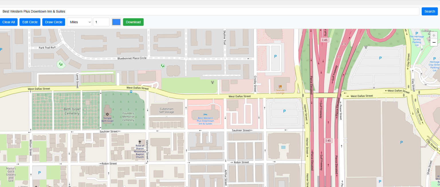Click the map zoom-in control
This screenshot has width=440, height=187.
(434, 35)
